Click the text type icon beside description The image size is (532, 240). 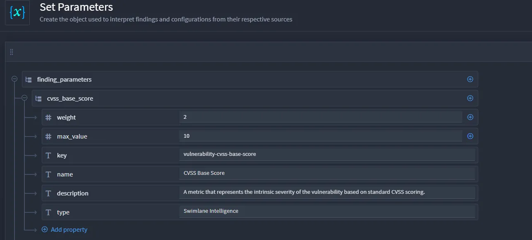[48, 193]
